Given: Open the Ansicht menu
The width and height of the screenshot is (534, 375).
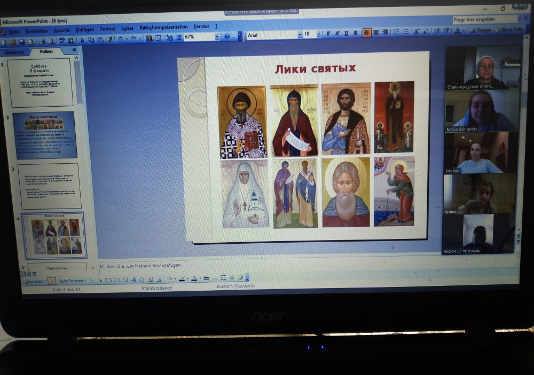Looking at the screenshot, I should click(61, 30).
